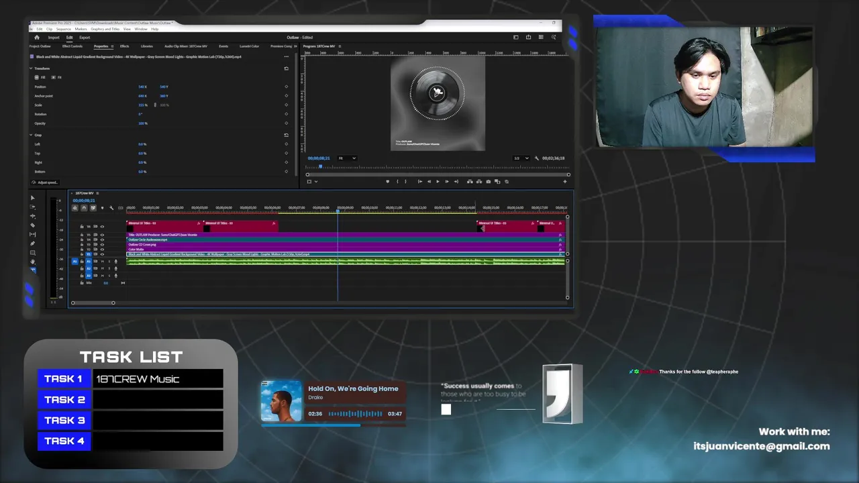The width and height of the screenshot is (859, 483).
Task: Open the Workspaces icon at top right
Action: pyautogui.click(x=515, y=38)
